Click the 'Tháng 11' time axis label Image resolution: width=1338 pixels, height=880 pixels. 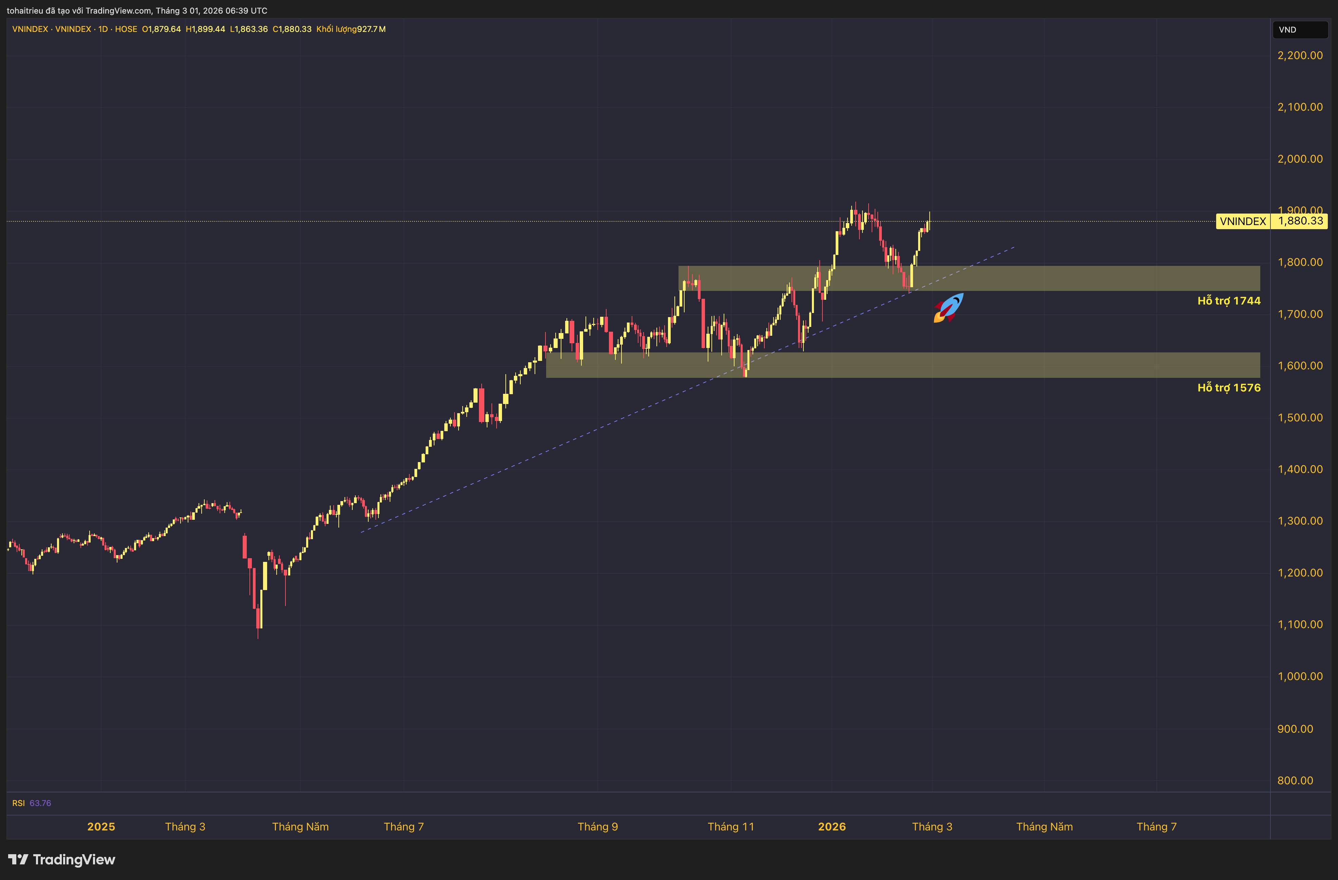click(x=730, y=827)
